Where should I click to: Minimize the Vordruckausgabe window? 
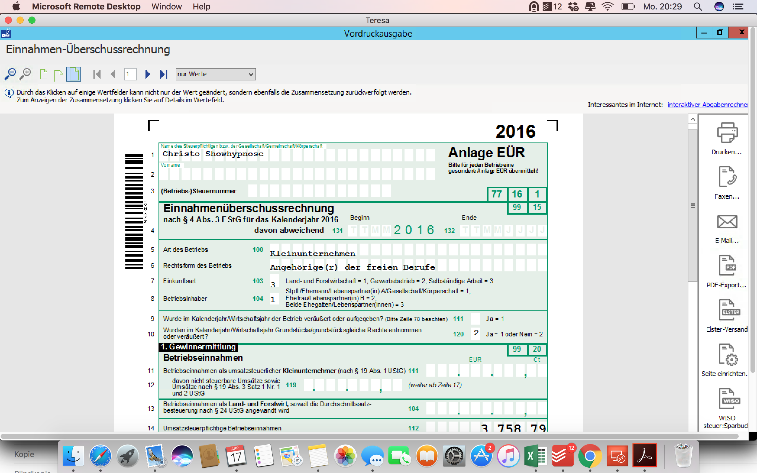[704, 33]
